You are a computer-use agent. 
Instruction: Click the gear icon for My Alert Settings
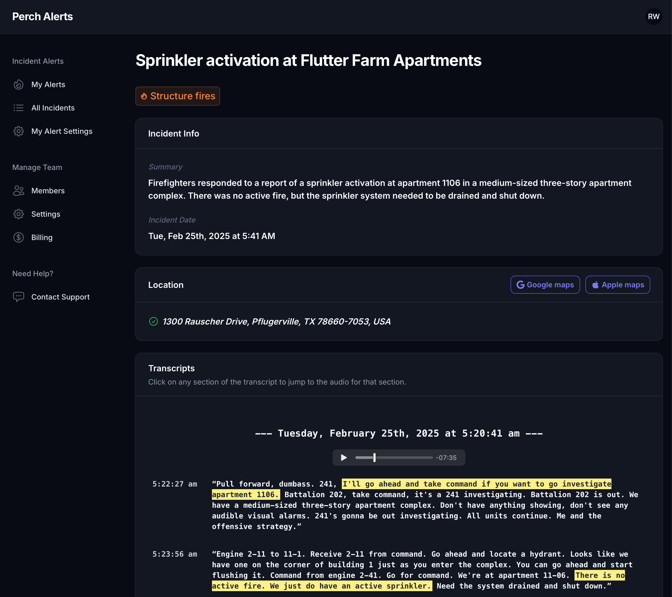(19, 131)
